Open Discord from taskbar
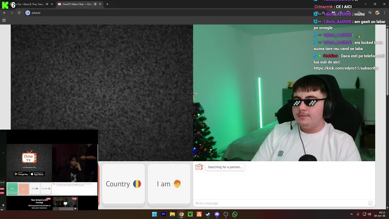The height and width of the screenshot is (219, 389). 217,214
